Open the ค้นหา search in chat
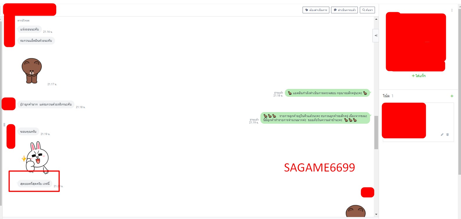Image resolution: width=461 pixels, height=219 pixels. coord(367,10)
